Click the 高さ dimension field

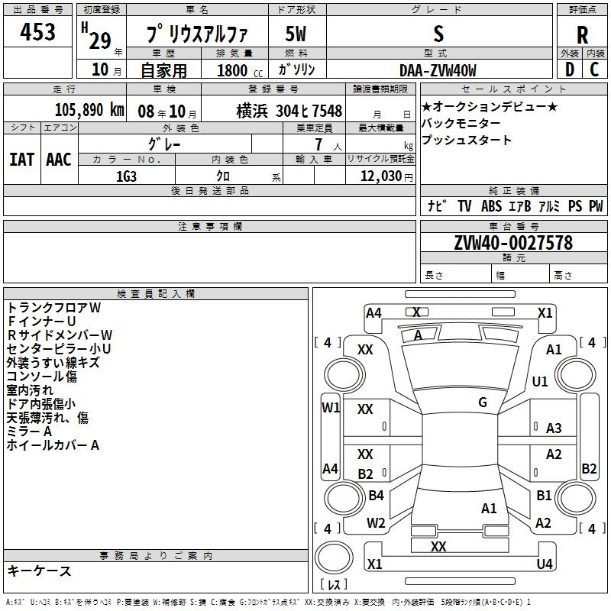tap(579, 273)
